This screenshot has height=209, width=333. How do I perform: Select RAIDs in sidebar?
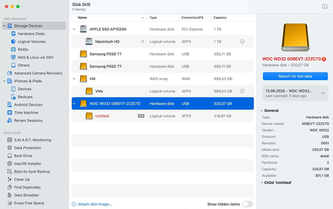click(23, 49)
